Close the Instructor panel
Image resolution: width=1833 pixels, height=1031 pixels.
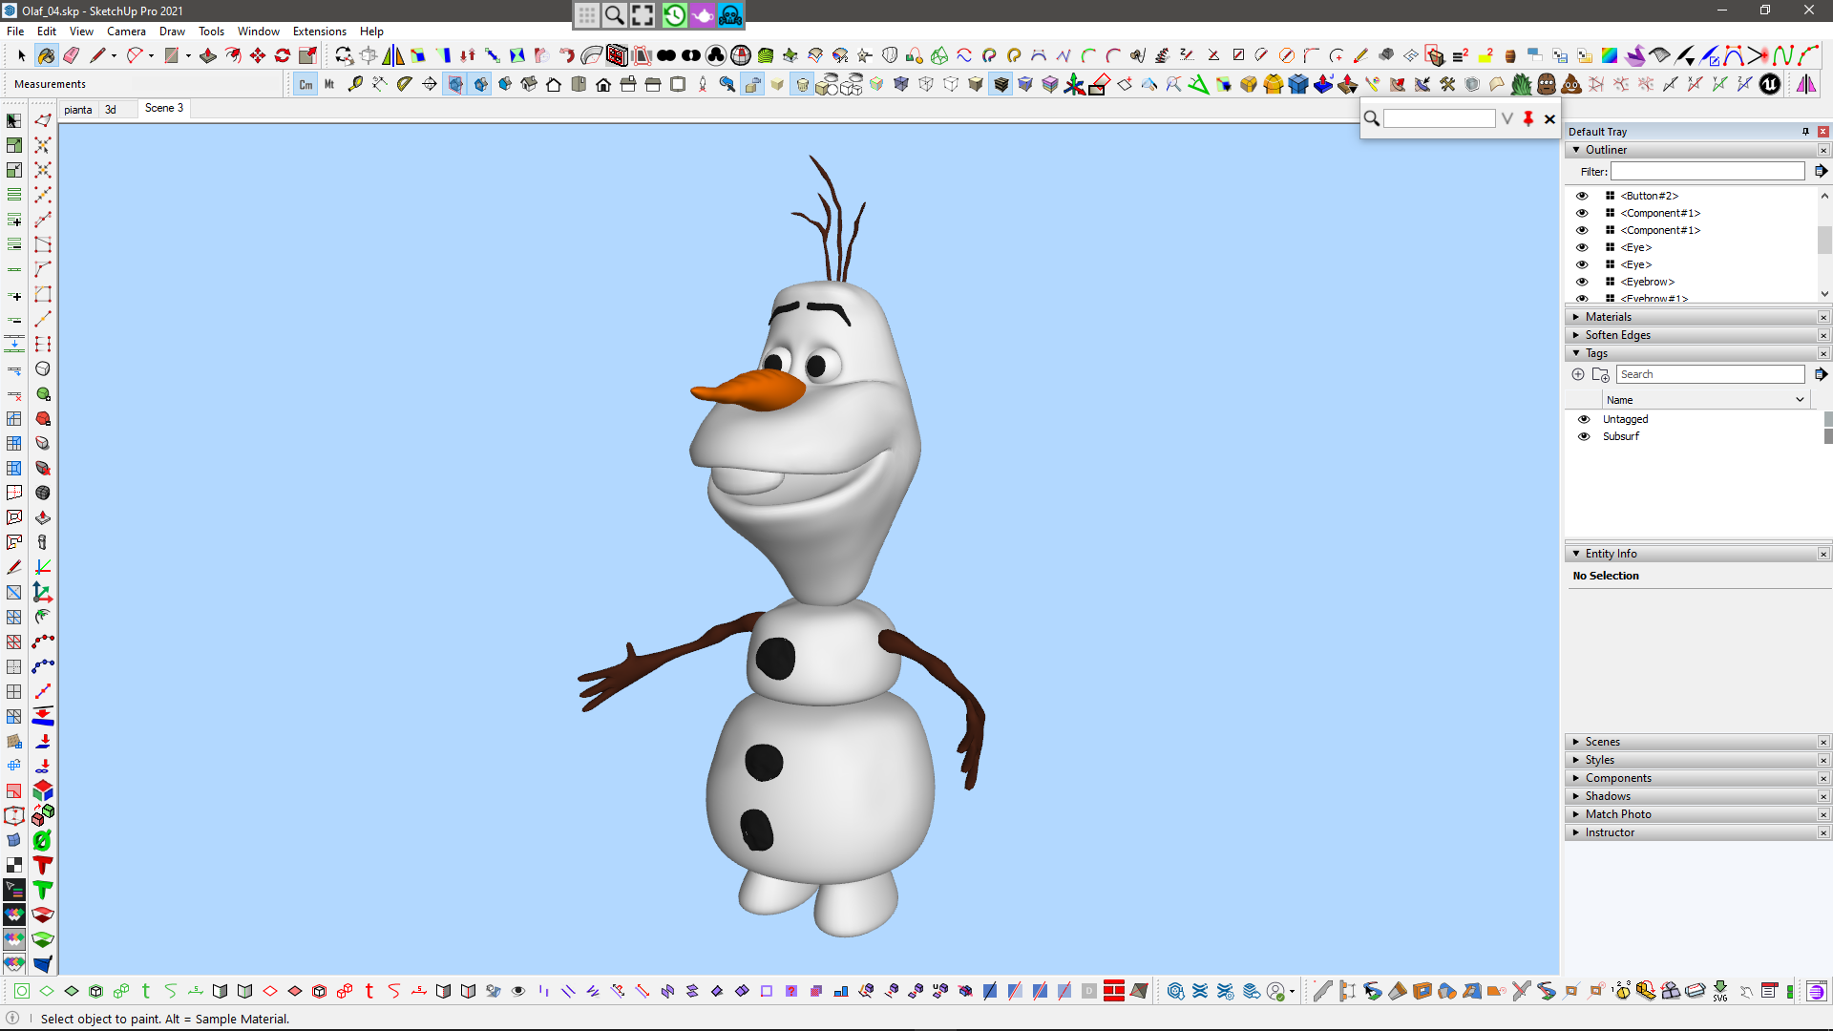1823,832
